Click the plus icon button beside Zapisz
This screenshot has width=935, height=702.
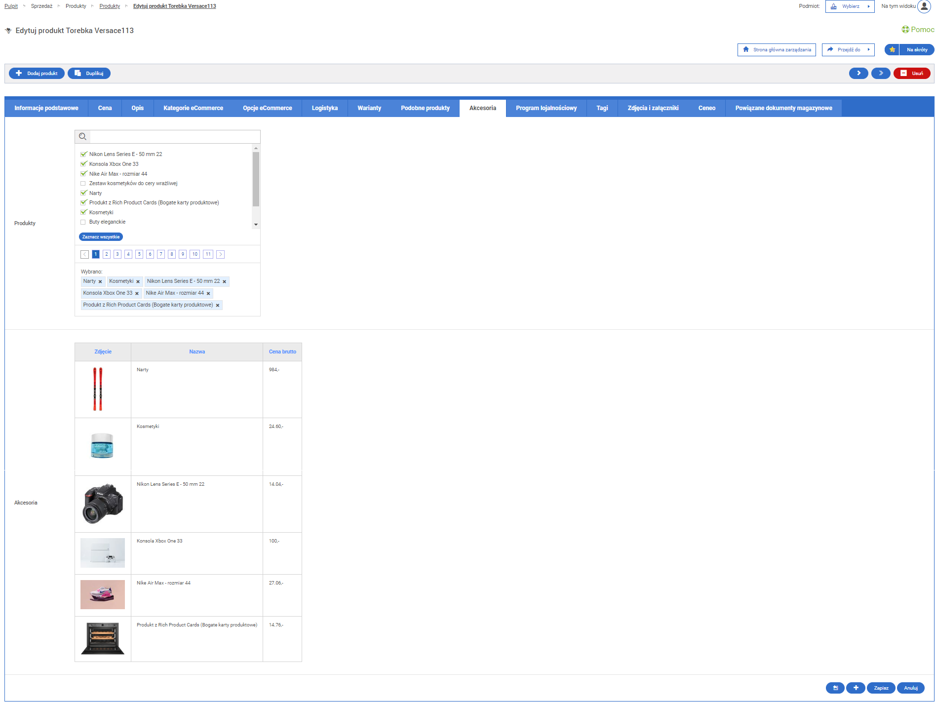point(856,688)
